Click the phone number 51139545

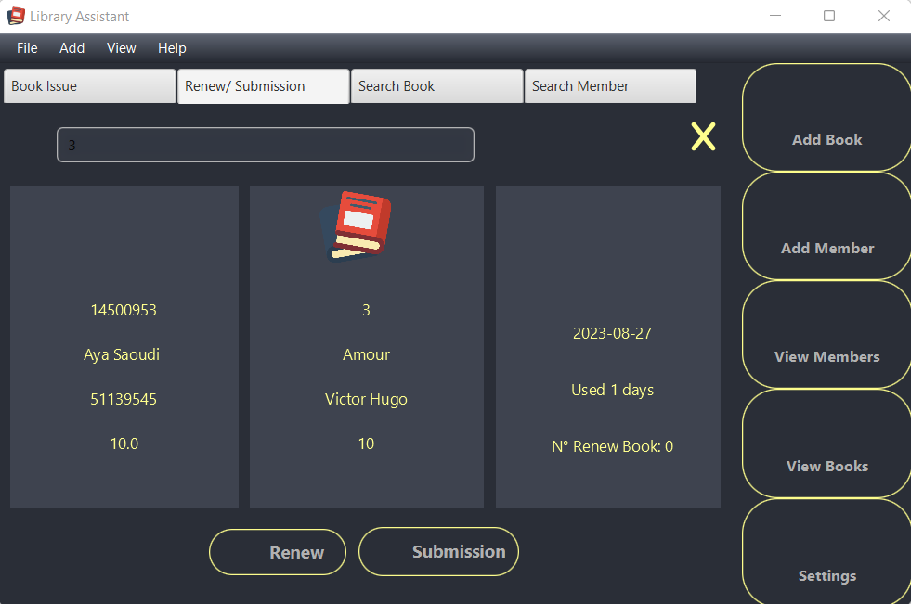click(124, 399)
